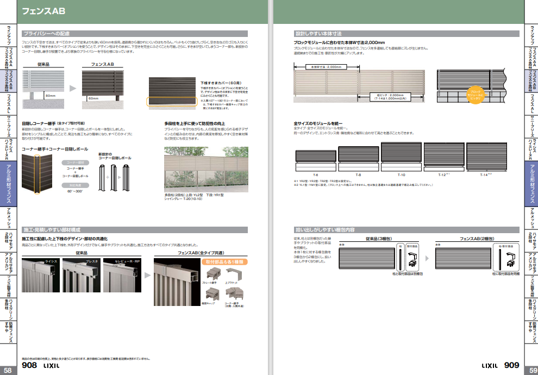Open サニーブリーズ tab on page 908 edge
Image resolution: width=538 pixels, height=375 pixels.
coord(8,127)
